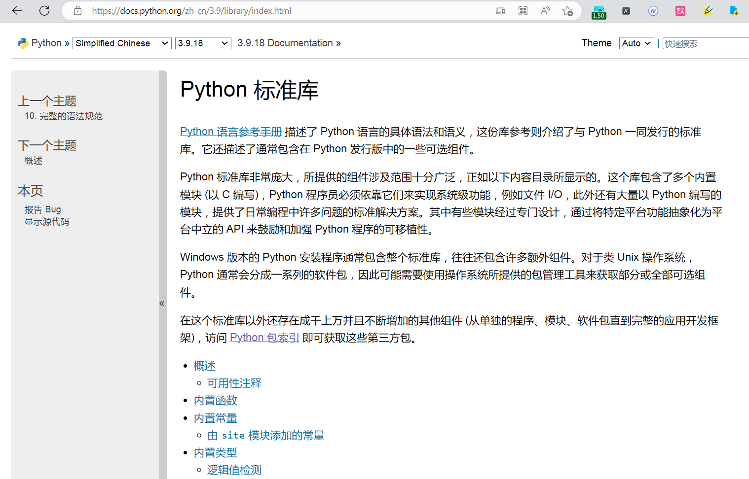Open the sidebar next topic 概述 link
This screenshot has height=479, width=749.
(x=34, y=161)
